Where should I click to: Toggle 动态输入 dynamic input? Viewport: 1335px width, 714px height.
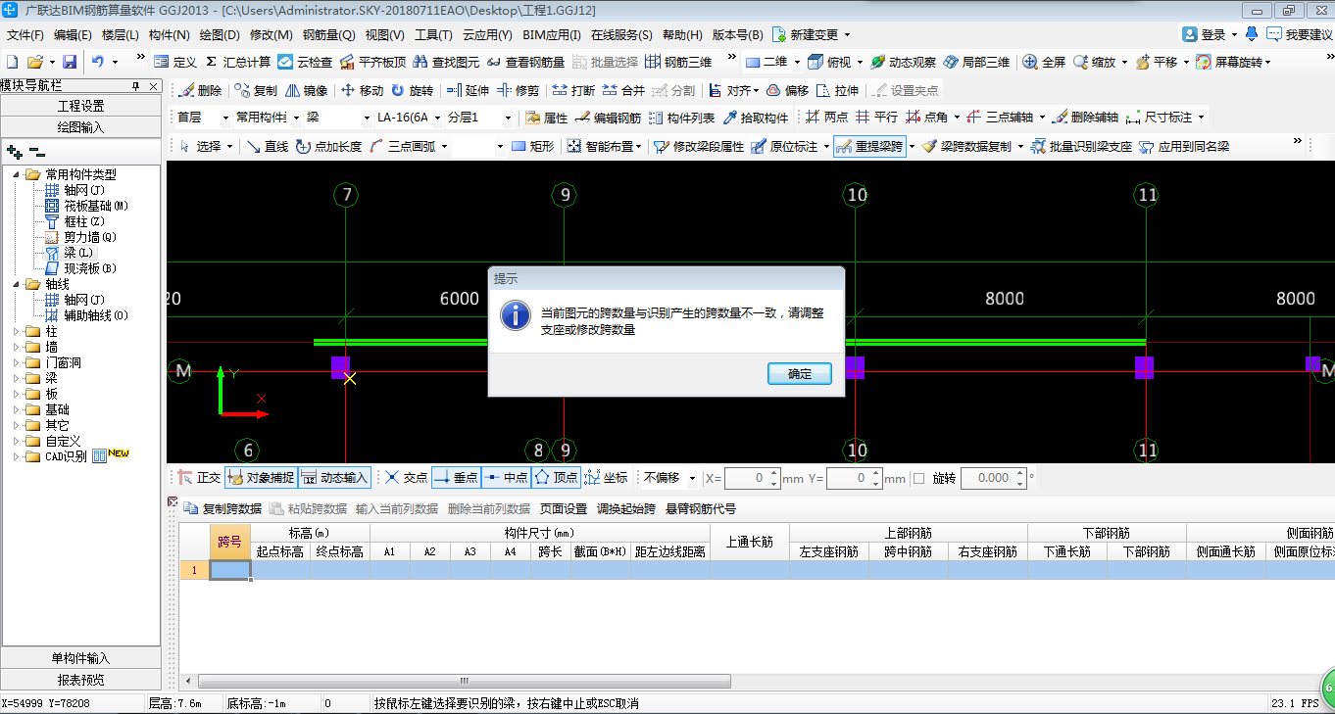[x=334, y=478]
